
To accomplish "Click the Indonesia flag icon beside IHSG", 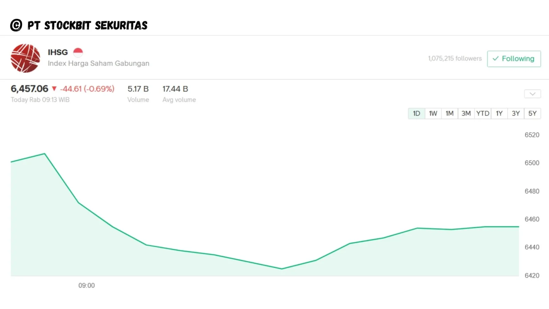I will point(78,52).
